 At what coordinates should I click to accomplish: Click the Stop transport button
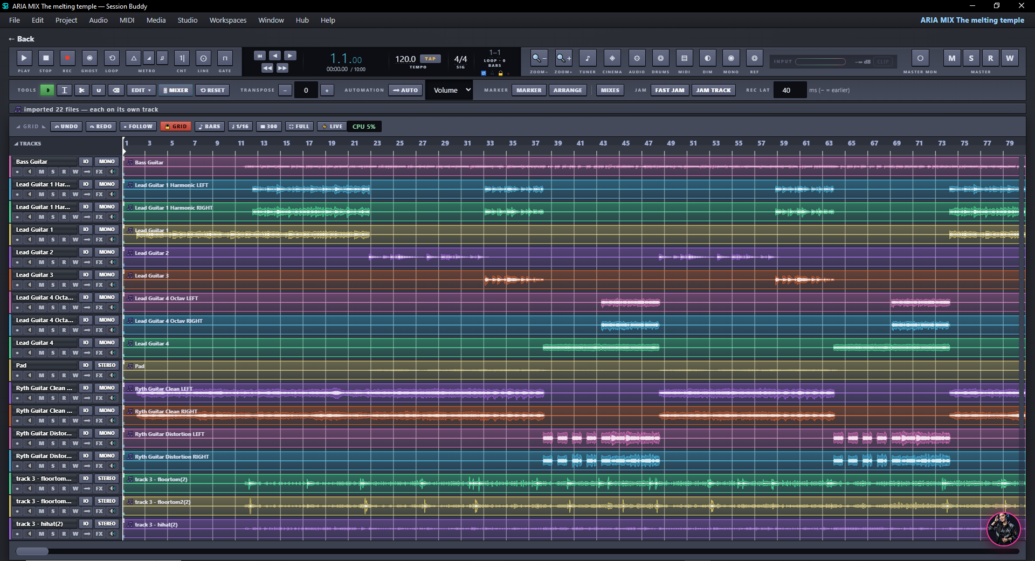(x=46, y=58)
